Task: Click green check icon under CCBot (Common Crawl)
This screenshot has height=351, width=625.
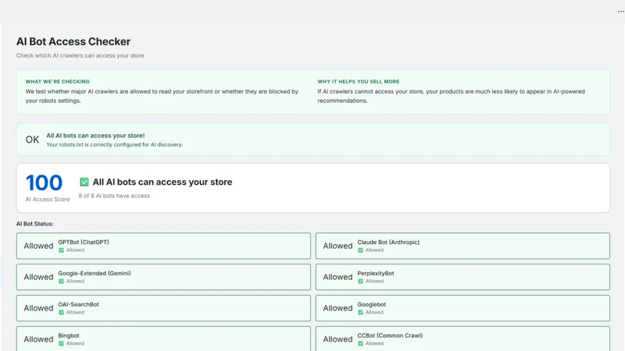Action: 360,343
